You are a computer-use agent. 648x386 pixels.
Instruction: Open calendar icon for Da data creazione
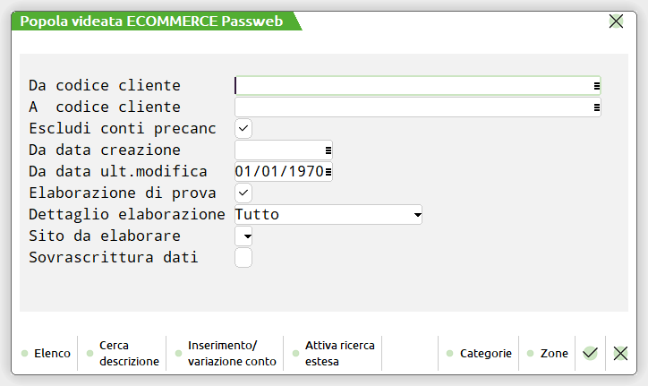pos(328,150)
